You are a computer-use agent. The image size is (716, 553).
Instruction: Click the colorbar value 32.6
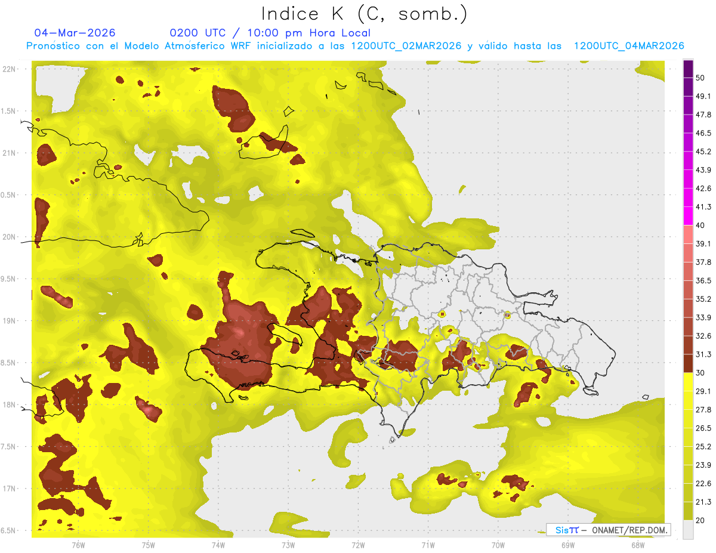pyautogui.click(x=703, y=336)
